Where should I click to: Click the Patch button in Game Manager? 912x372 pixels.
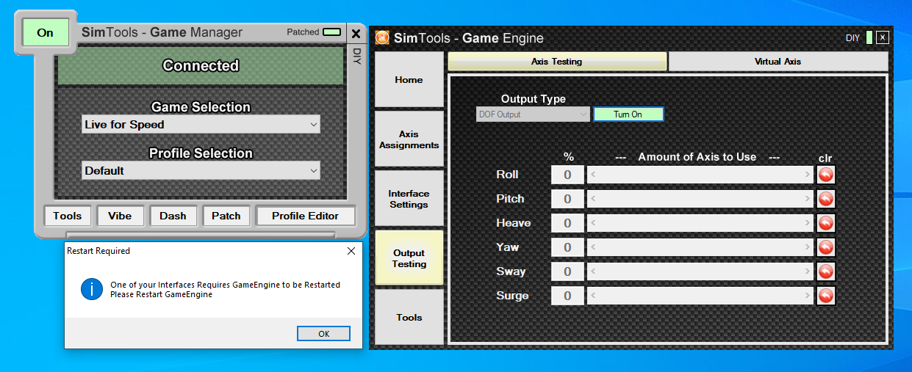click(226, 216)
